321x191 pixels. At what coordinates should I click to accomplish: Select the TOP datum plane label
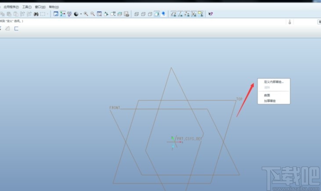pos(239,99)
